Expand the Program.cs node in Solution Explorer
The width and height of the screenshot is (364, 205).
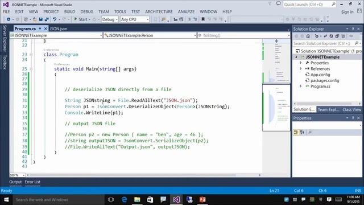click(x=300, y=86)
